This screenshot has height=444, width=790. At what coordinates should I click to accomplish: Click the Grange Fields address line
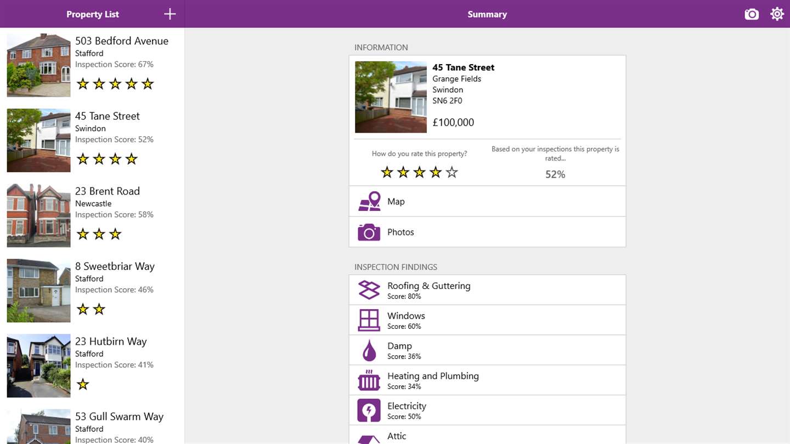point(457,79)
